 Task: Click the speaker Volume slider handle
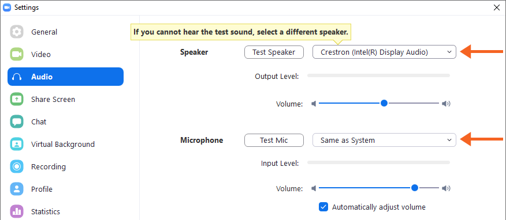click(x=384, y=103)
